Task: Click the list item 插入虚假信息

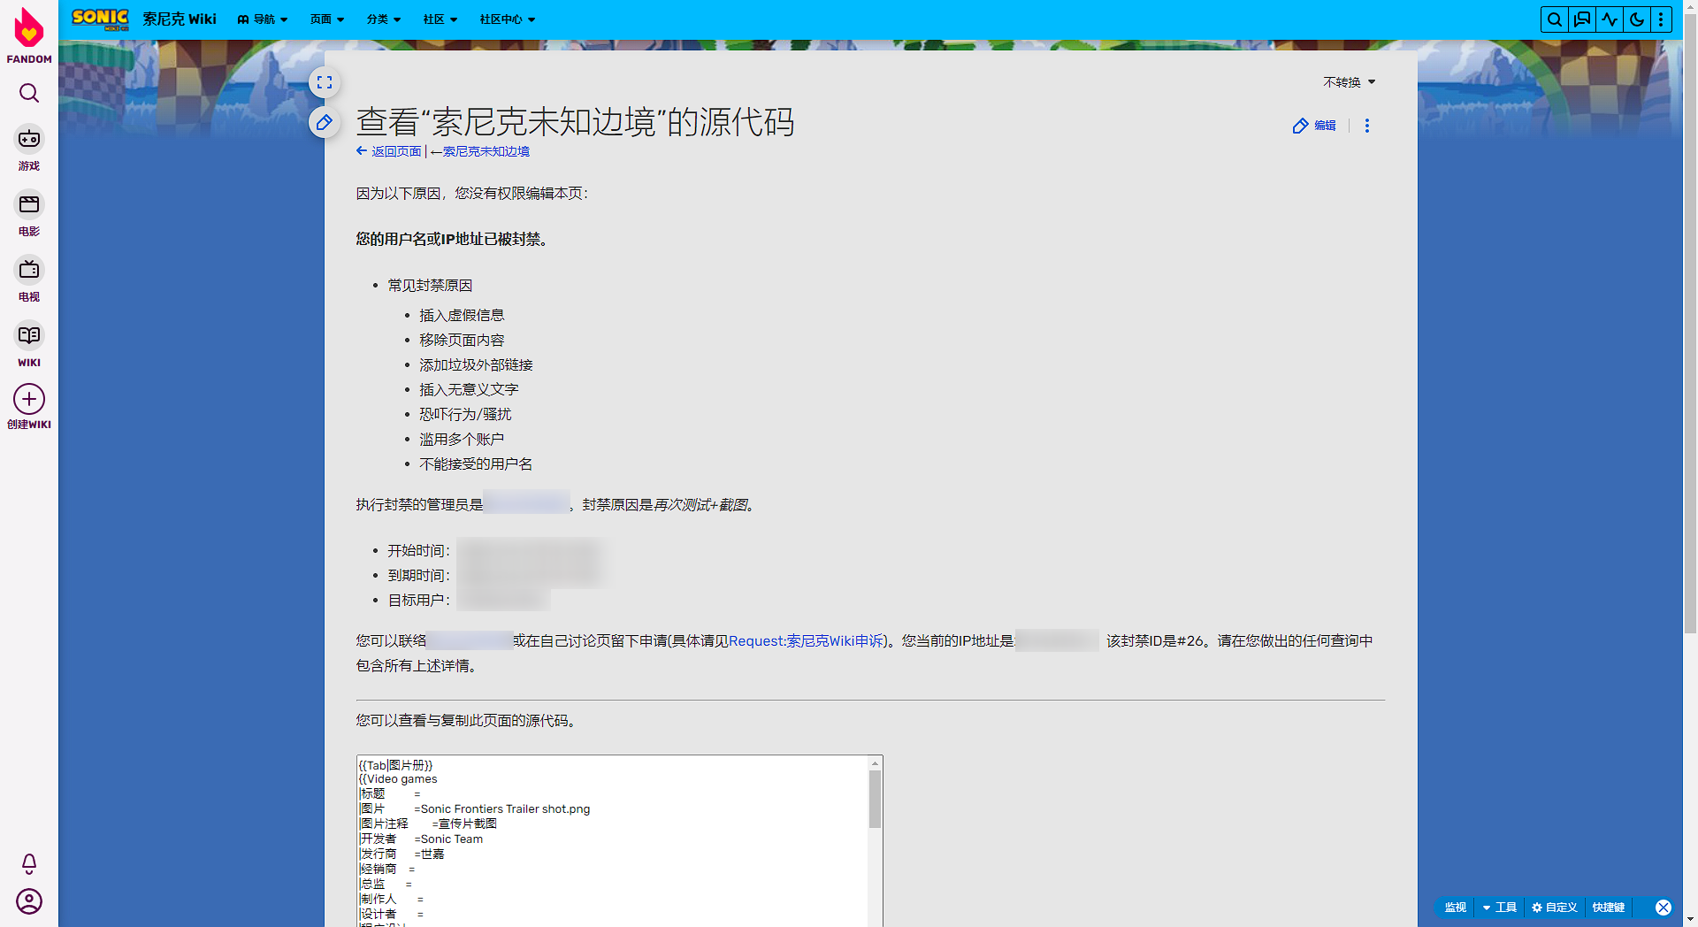Action: click(462, 316)
